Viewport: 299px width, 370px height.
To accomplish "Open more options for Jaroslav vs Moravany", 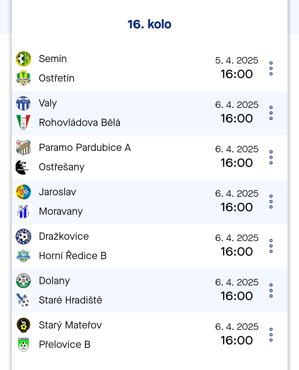I will [x=271, y=202].
